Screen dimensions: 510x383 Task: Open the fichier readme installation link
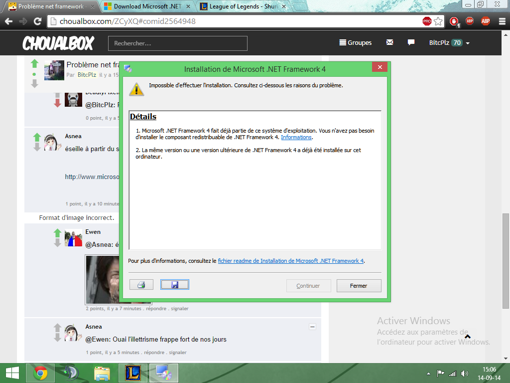coord(291,261)
